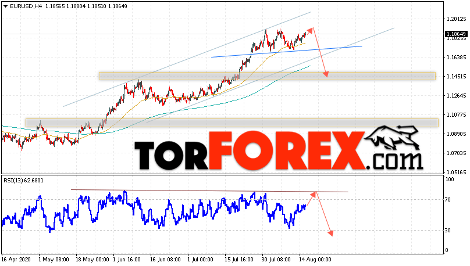
Task: Select the RSI 70 level label
Action: (x=448, y=200)
